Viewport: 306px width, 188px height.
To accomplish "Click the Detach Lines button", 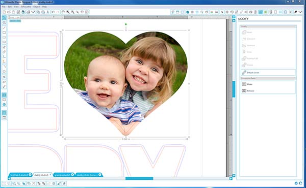I will click(x=268, y=73).
